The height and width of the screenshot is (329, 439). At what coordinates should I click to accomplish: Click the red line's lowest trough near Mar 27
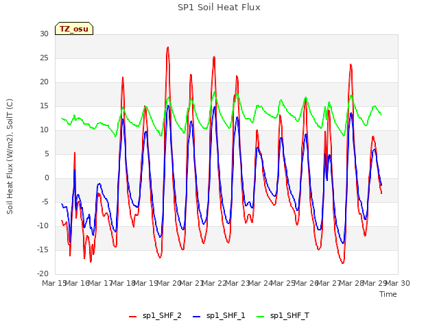pos(342,263)
